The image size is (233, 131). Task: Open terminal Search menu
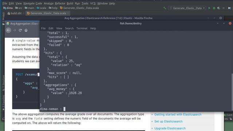(x=69, y=28)
